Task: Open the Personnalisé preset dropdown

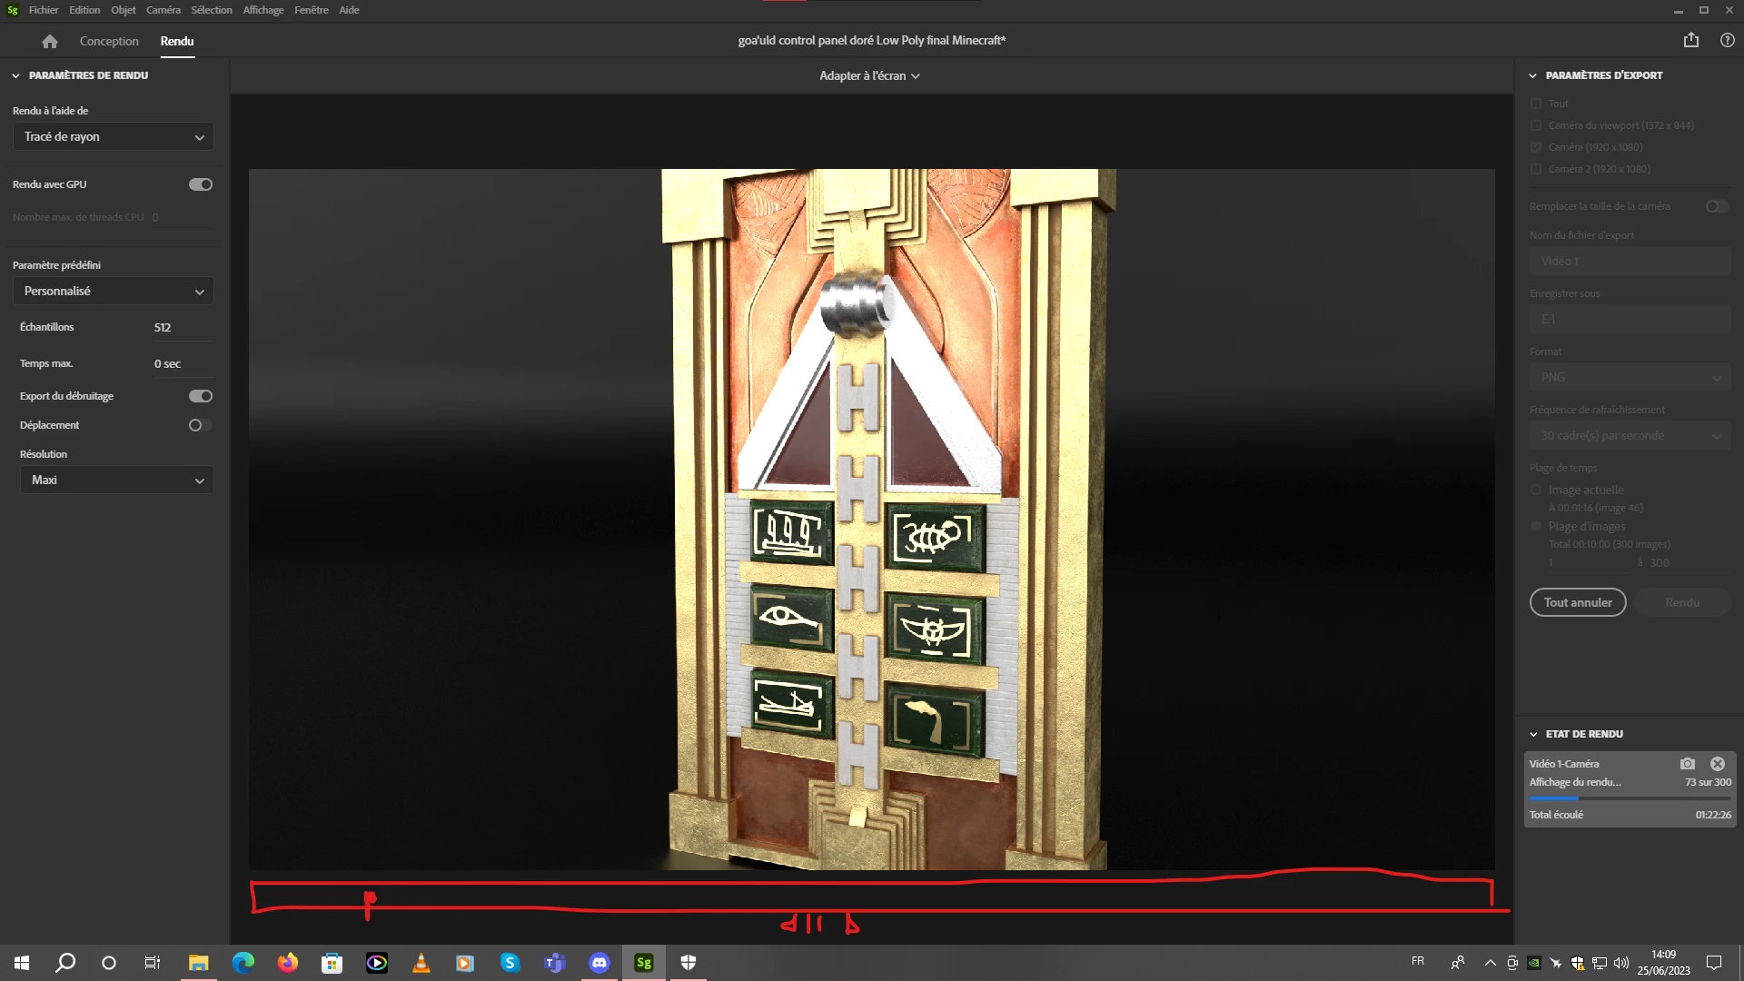Action: click(x=114, y=292)
